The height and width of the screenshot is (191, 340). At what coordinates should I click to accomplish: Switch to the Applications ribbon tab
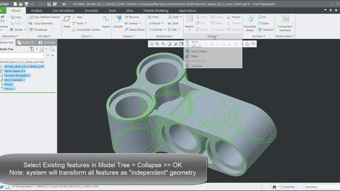[x=188, y=11]
